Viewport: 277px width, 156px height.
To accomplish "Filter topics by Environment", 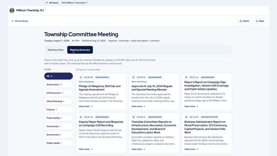I will (59, 135).
